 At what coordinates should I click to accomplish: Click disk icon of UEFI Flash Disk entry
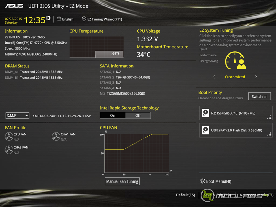(x=205, y=130)
